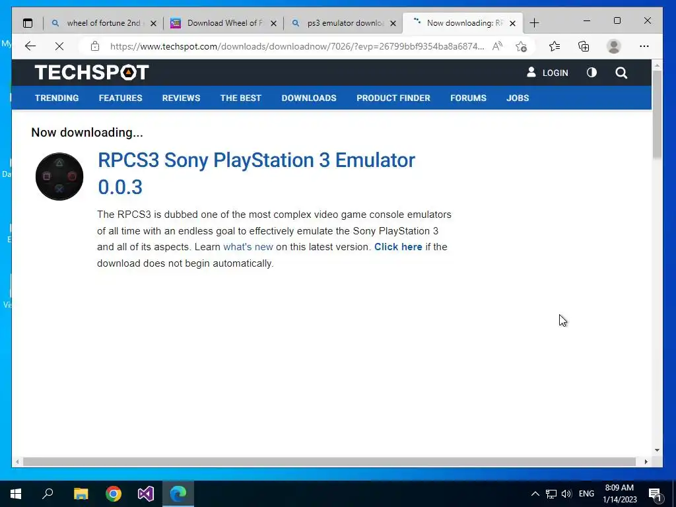
Task: Open the clock and calendar
Action: point(619,494)
